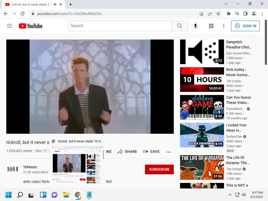The image size is (268, 201).
Task: Open YouTube settings three-dot menu
Action: click(x=224, y=26)
